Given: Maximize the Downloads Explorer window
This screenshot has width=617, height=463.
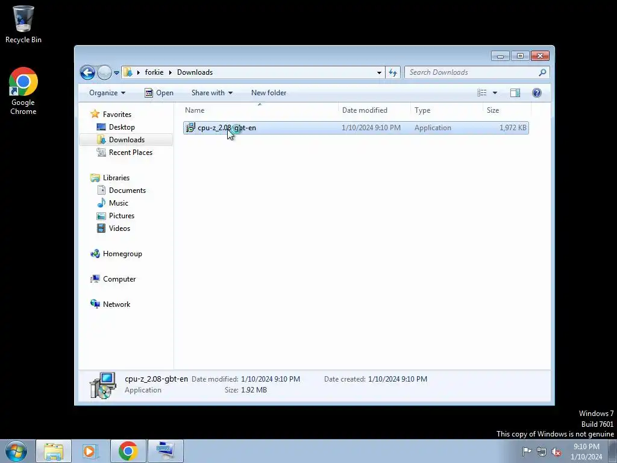Looking at the screenshot, I should [520, 56].
